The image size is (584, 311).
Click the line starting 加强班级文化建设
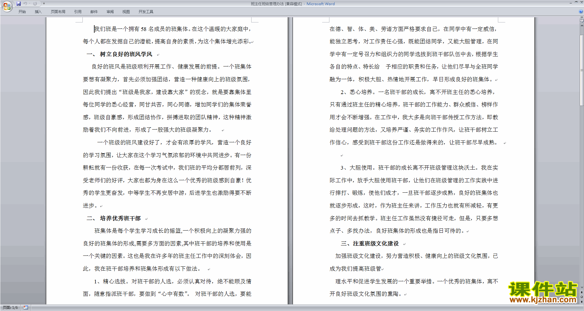coord(416,256)
